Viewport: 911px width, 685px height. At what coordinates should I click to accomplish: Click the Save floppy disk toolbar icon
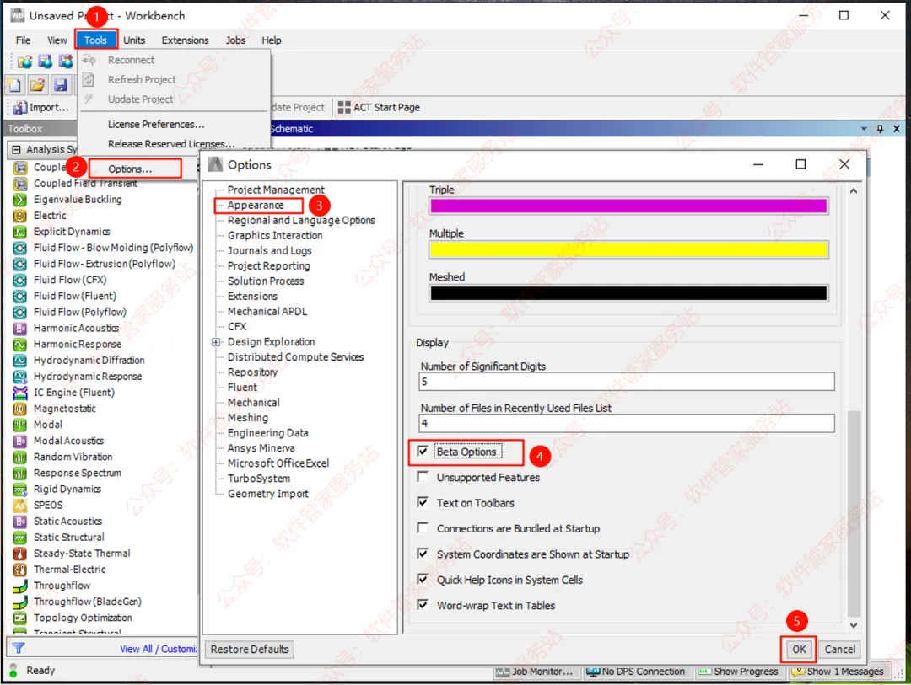point(61,85)
